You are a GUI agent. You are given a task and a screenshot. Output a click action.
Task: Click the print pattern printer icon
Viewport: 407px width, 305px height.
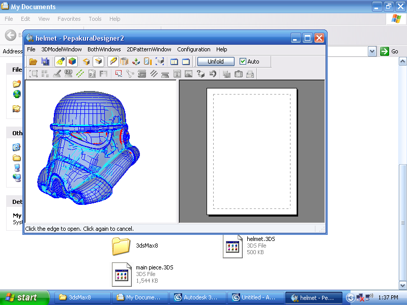pos(250,74)
